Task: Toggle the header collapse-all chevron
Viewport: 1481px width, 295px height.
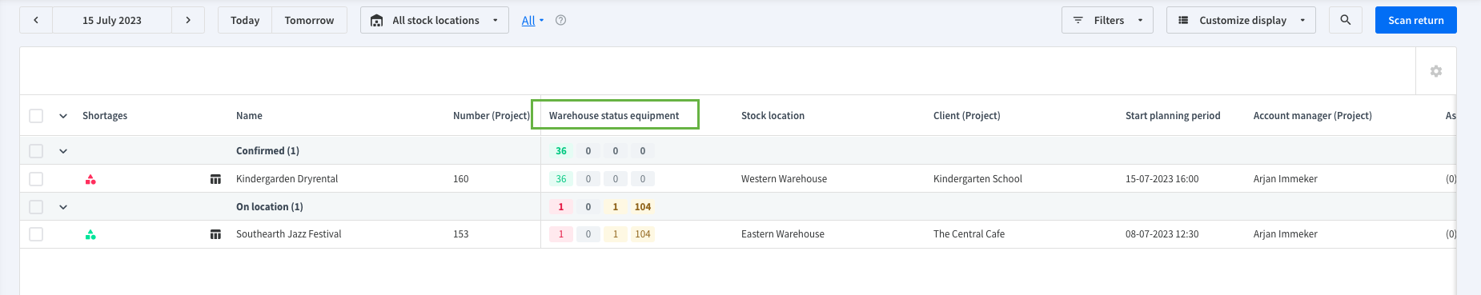Action: [63, 116]
